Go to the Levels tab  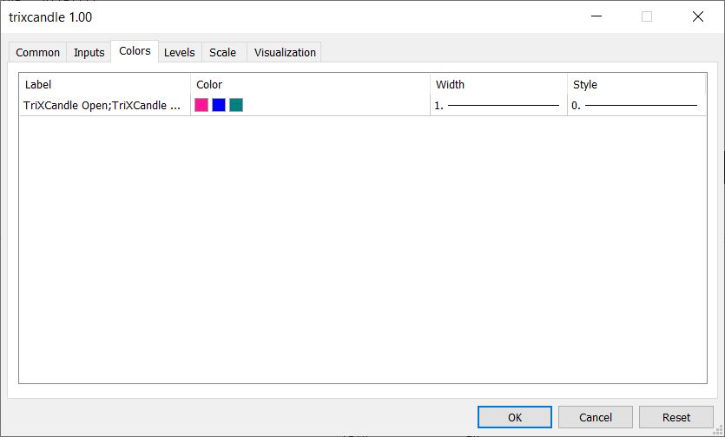pos(180,53)
